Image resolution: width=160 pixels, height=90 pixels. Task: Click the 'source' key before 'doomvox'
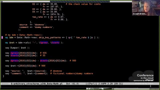(23, 25)
